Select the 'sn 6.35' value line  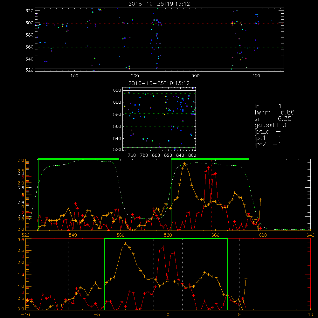coord(273,119)
